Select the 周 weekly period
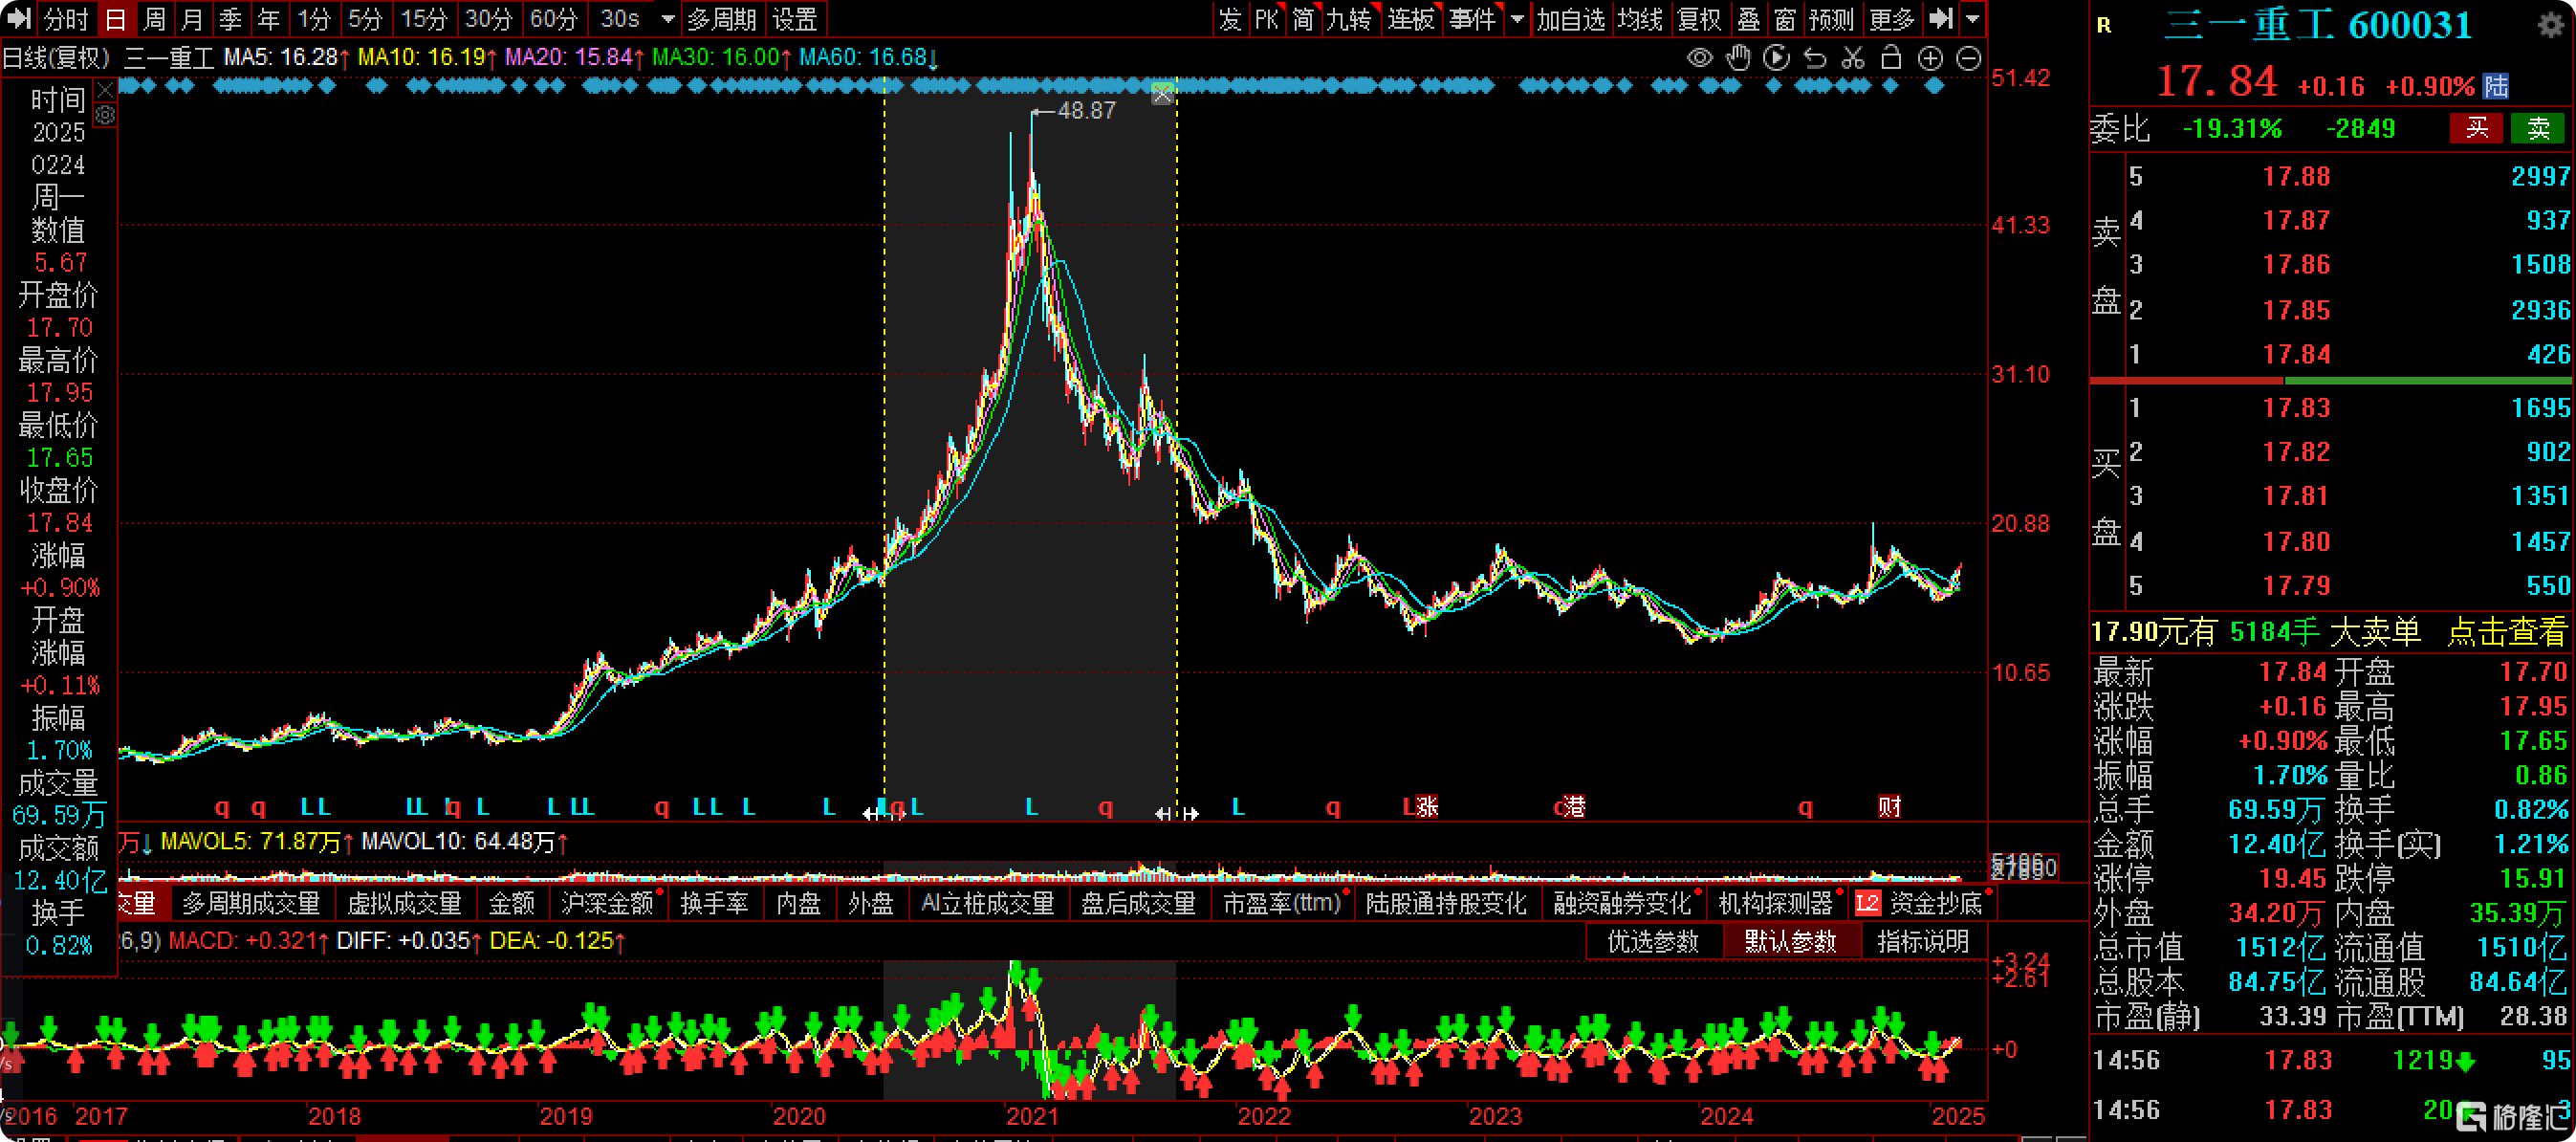 (x=154, y=18)
